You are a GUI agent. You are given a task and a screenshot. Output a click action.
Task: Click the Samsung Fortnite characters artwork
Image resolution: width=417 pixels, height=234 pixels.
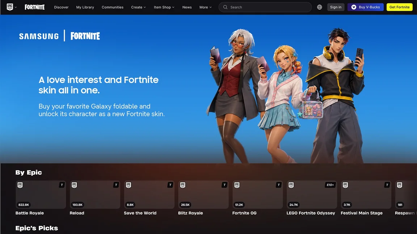(x=286, y=95)
